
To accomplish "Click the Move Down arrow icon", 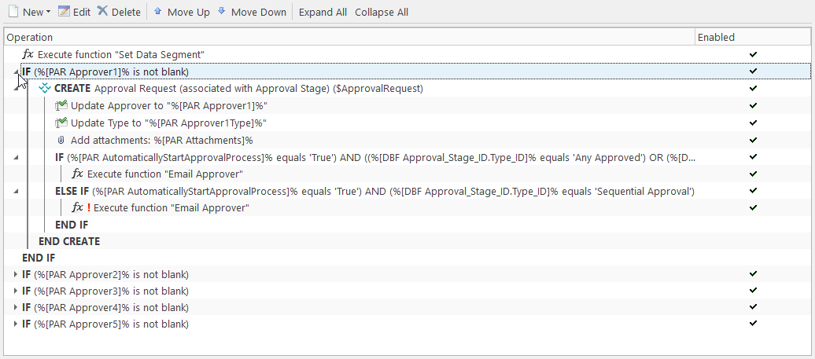I will tap(221, 11).
